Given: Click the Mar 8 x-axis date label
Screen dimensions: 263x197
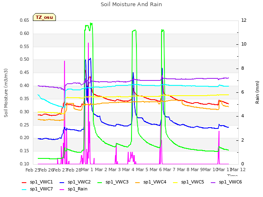Looking at the screenshot, I should (183, 170).
